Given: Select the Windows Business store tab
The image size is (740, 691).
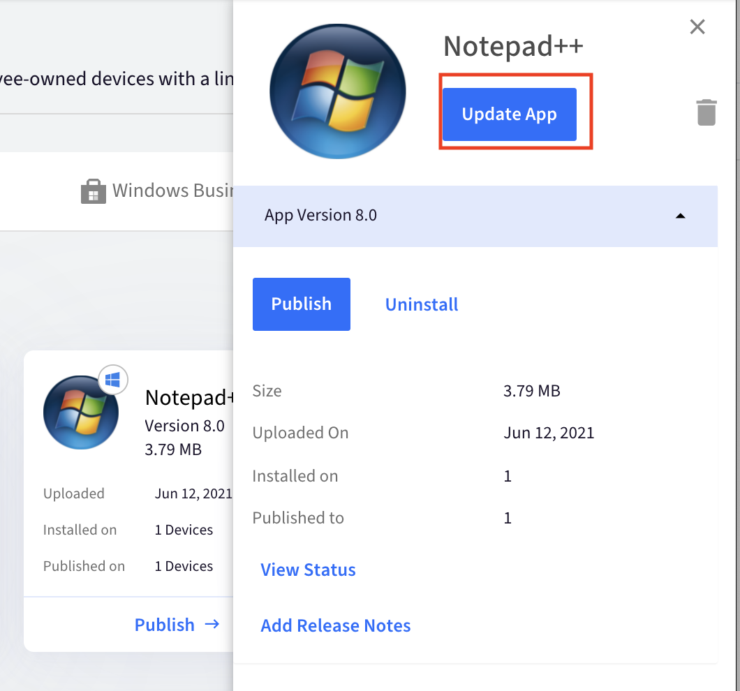Looking at the screenshot, I should [x=157, y=191].
